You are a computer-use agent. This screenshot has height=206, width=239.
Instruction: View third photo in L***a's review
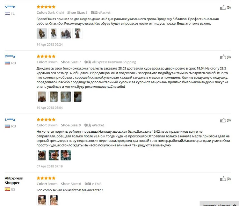(x=66, y=155)
